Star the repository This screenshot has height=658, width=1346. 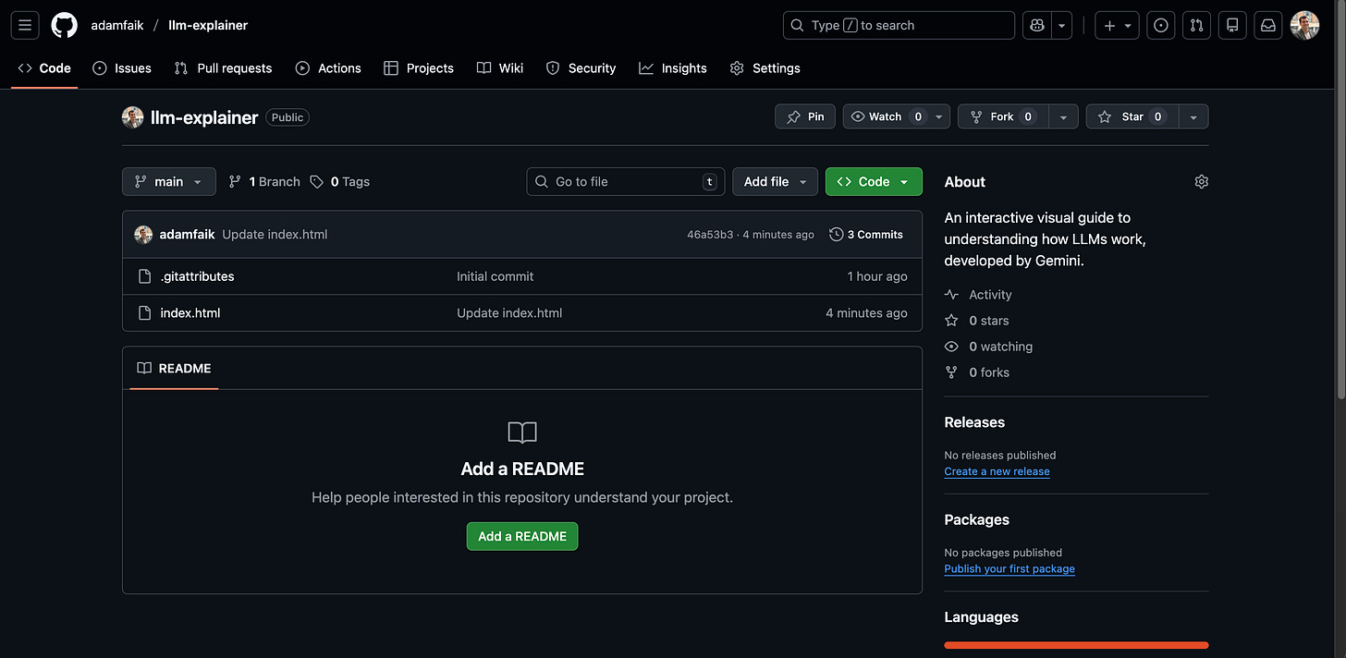[x=1132, y=116]
